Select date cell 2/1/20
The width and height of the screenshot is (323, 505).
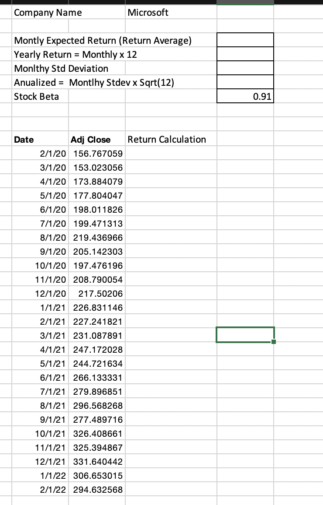(x=40, y=153)
